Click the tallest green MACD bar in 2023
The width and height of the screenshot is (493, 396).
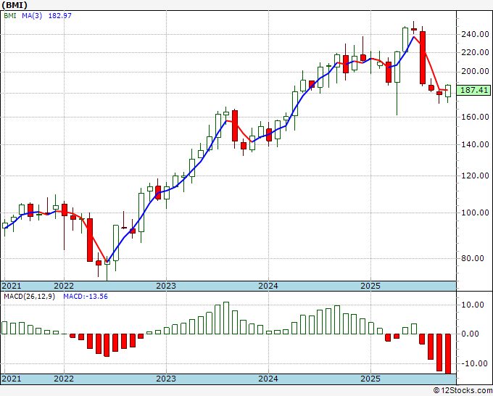(226, 318)
